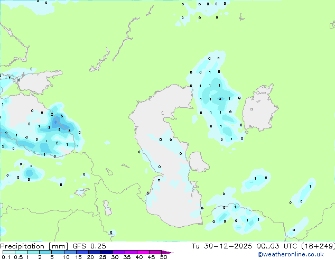The image size is (335, 259).
Task: Select the '20' legend scale label
Action: [x=90, y=257]
